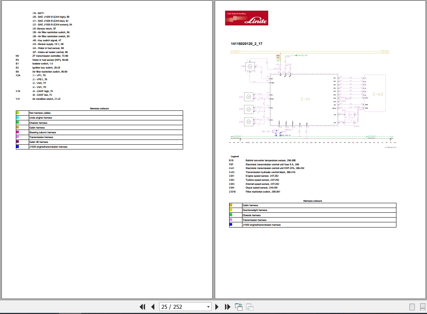Click the text 'Counterweight harness'
The image size is (427, 314).
[x=255, y=210]
